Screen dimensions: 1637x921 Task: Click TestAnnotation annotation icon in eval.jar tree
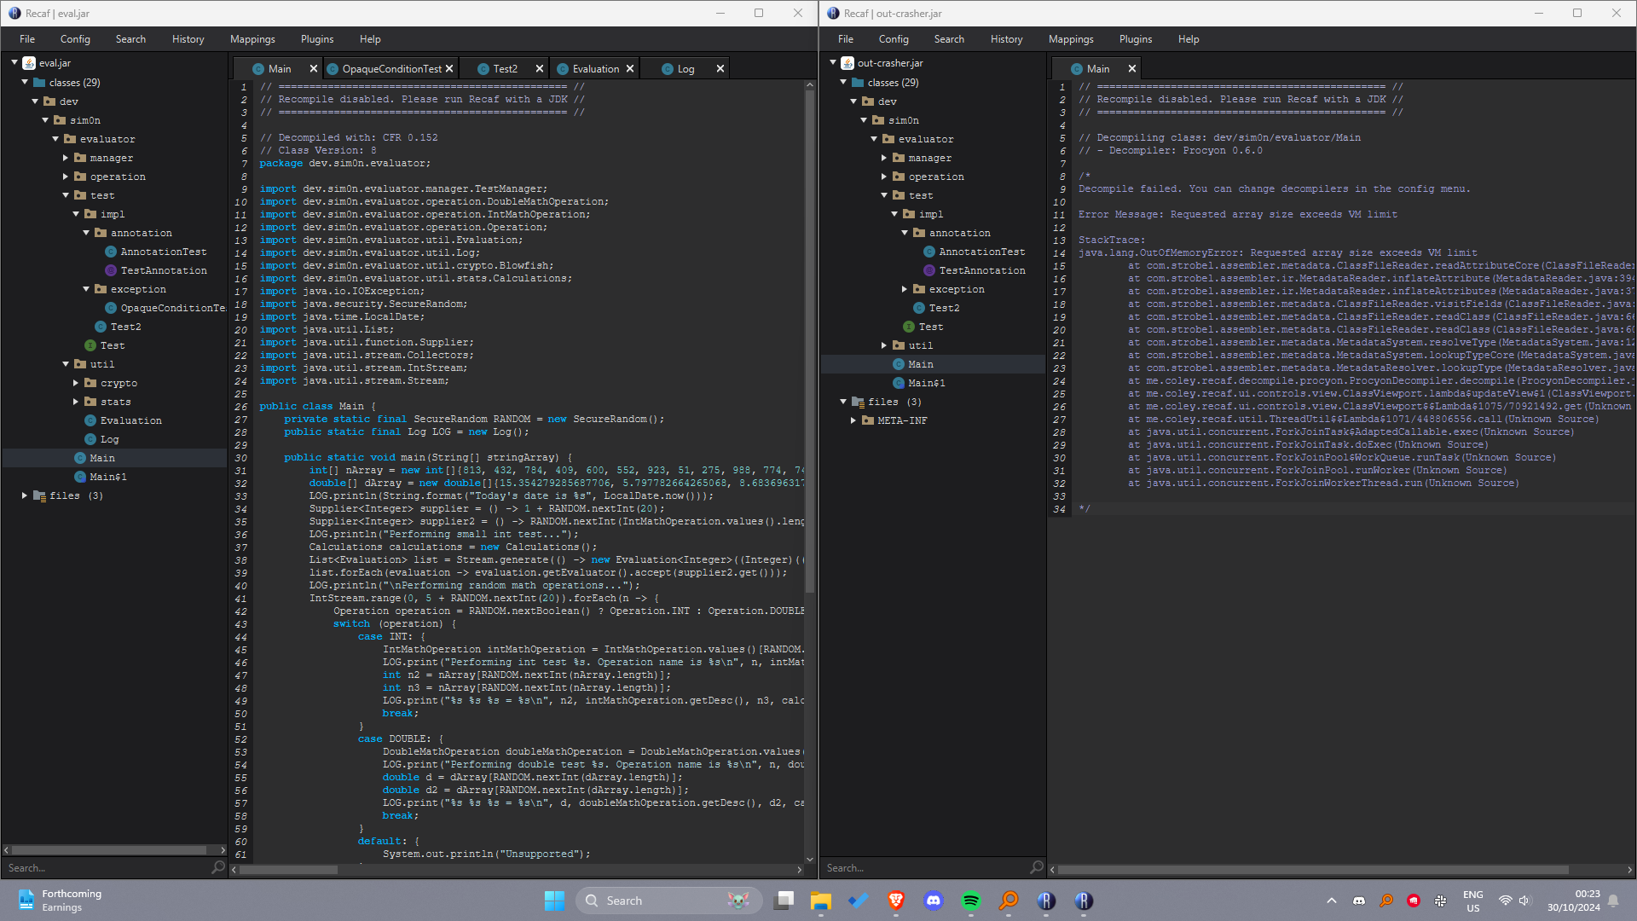point(111,270)
